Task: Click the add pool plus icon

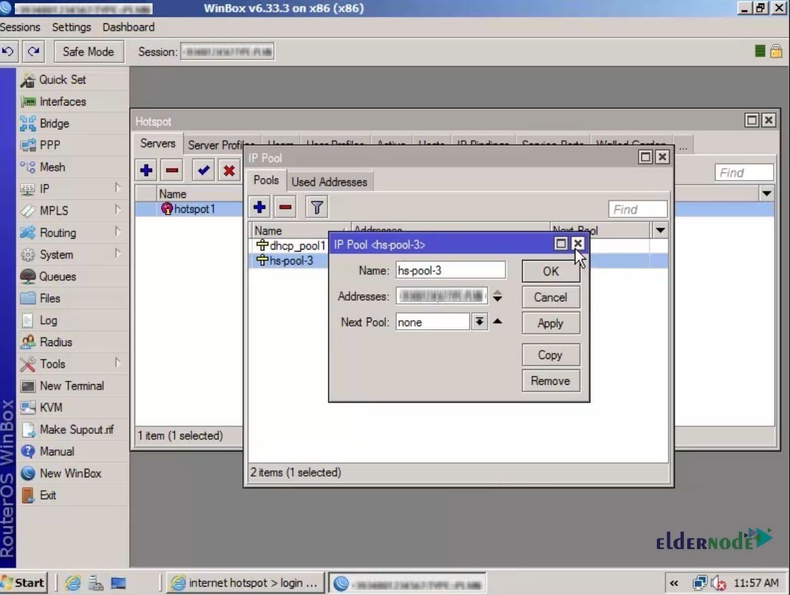Action: point(259,208)
